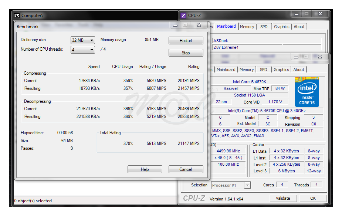The height and width of the screenshot is (216, 342).
Task: Click the Threads count value 4
Action: (316, 185)
